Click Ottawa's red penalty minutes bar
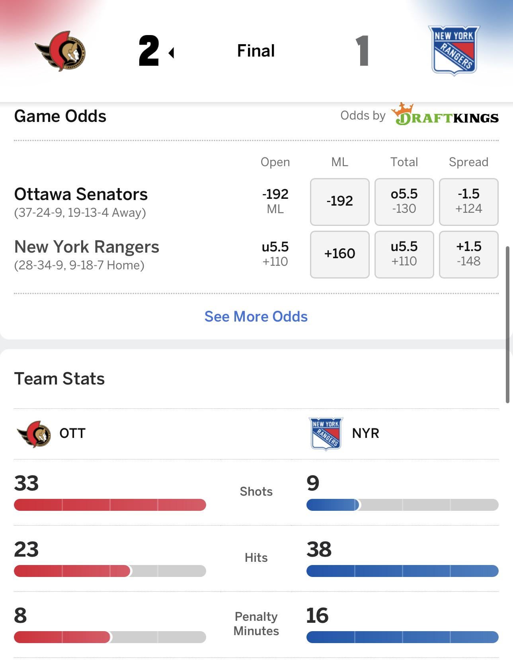 (62, 637)
